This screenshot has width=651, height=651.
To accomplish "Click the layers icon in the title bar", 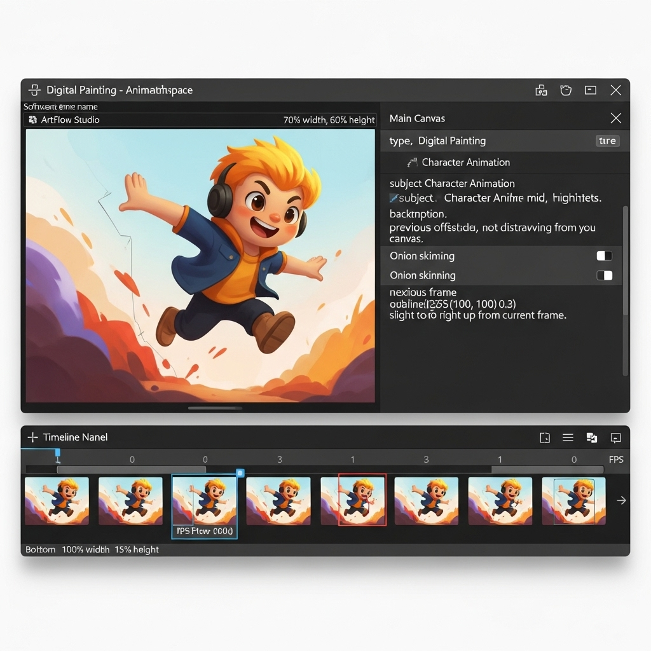I will (541, 90).
